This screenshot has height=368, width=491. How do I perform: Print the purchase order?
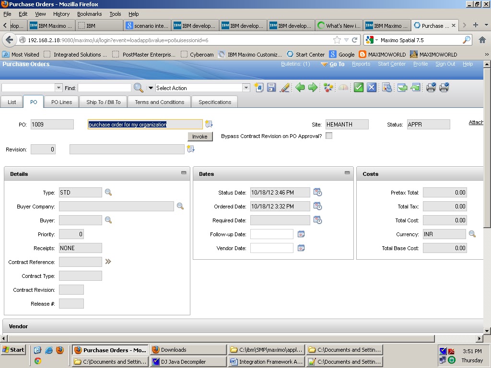click(x=431, y=87)
